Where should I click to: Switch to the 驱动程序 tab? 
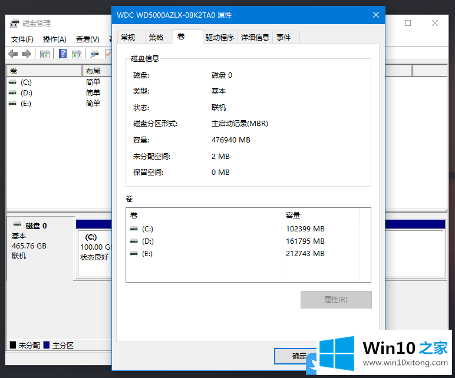(220, 38)
